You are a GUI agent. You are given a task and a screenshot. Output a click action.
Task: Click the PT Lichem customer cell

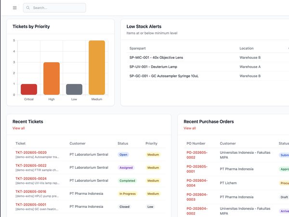pos(228,183)
